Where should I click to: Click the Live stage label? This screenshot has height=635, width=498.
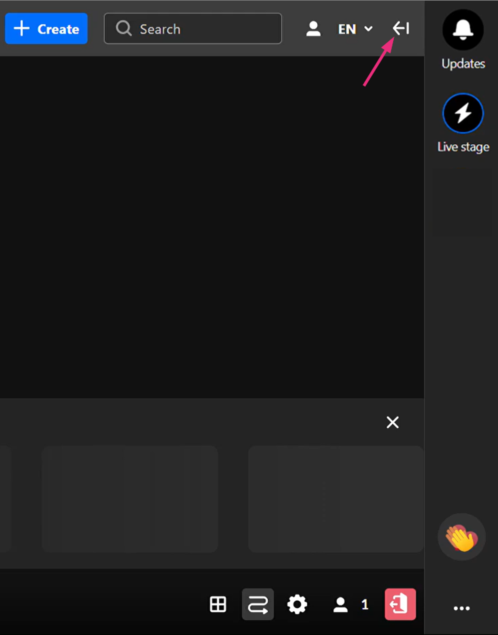pyautogui.click(x=463, y=147)
